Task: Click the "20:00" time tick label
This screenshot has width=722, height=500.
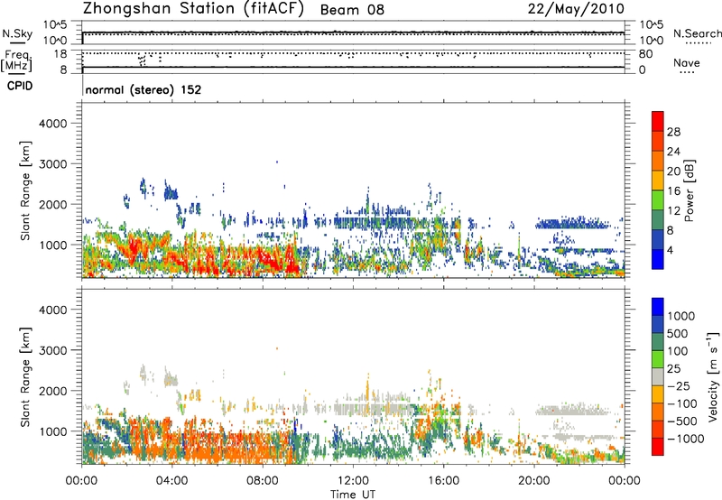Action: (533, 481)
